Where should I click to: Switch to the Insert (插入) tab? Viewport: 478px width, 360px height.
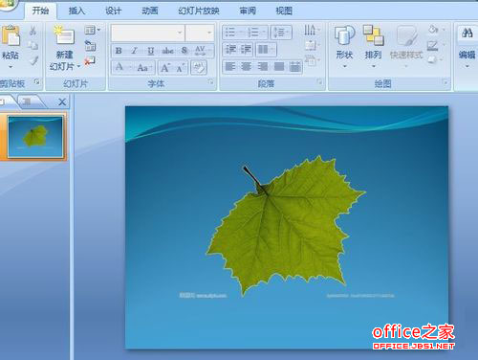tap(76, 11)
